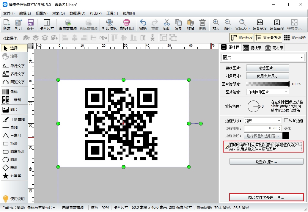Viewport: 308px width, 212px height.
Task: Click the 旋转角度 rotation dial
Action: 254,106
